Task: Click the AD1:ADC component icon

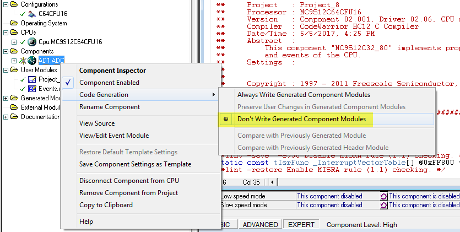Action: [x=32, y=61]
